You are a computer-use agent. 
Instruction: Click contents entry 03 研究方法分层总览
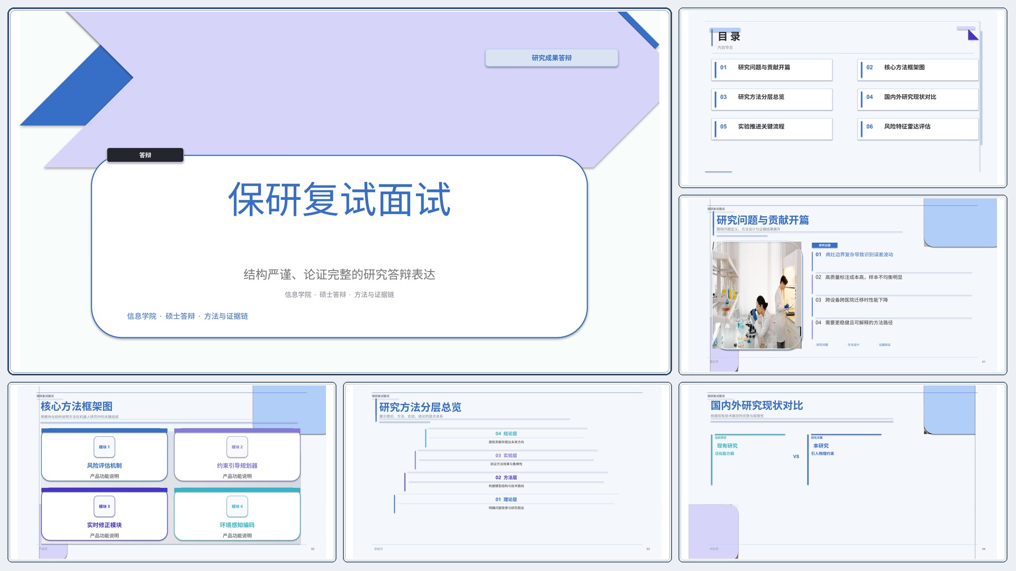click(x=772, y=99)
